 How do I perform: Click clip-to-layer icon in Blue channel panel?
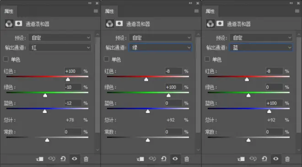point(241,159)
